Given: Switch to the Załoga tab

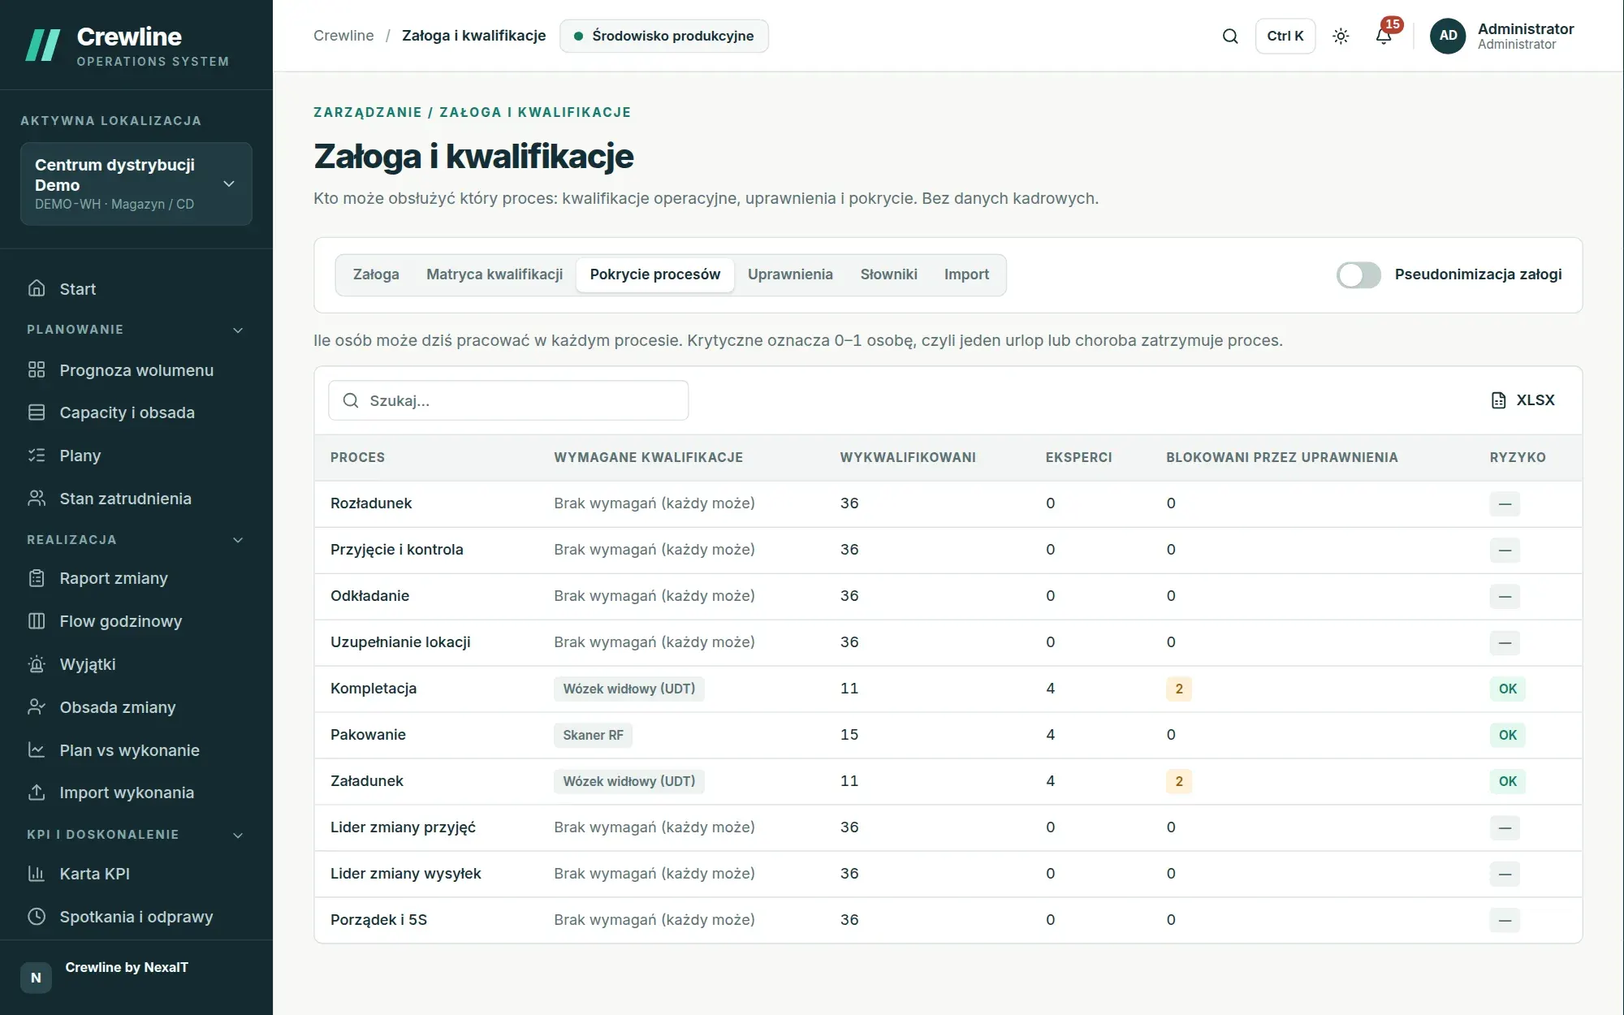Looking at the screenshot, I should 376,274.
